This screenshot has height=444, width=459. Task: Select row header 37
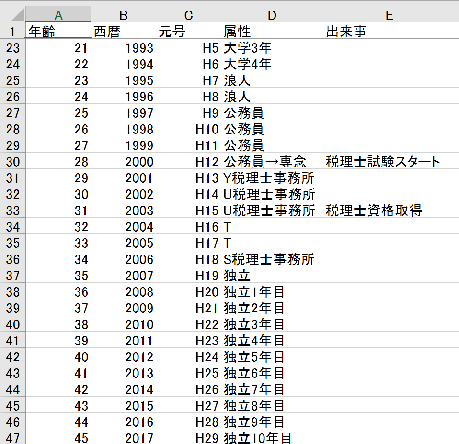(x=12, y=275)
